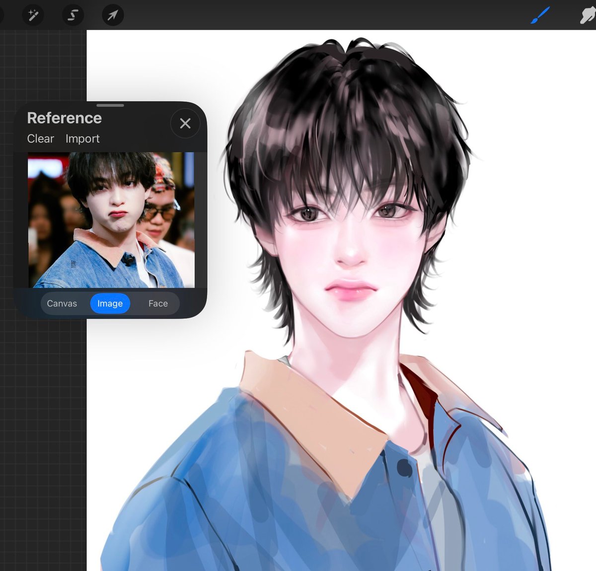Select the Image reference mode

pyautogui.click(x=110, y=303)
